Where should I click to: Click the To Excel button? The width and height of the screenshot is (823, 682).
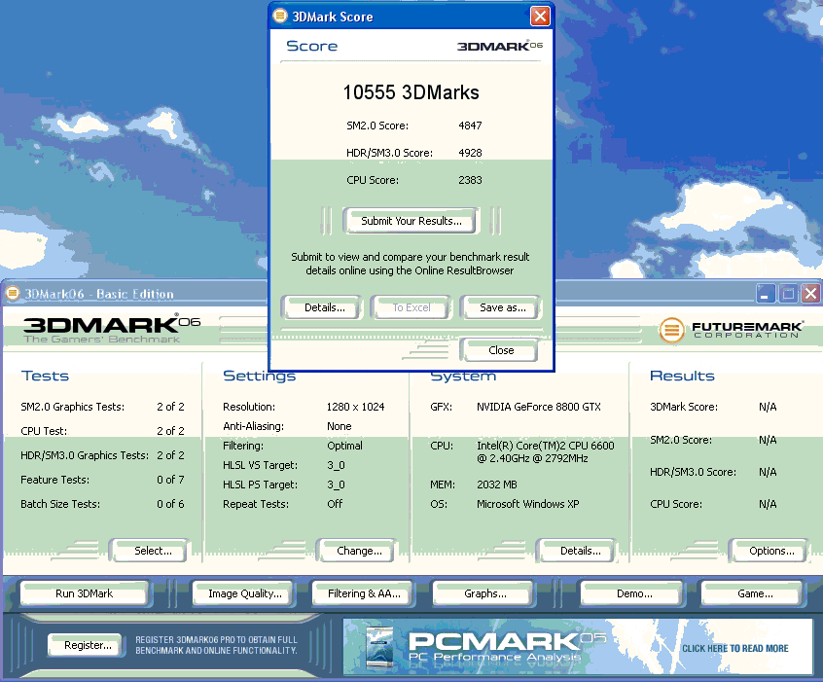411,307
